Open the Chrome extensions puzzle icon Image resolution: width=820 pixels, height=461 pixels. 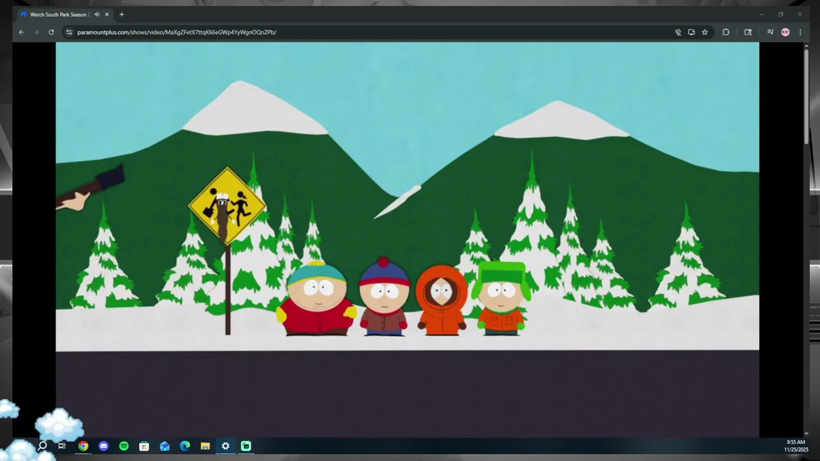pyautogui.click(x=726, y=32)
